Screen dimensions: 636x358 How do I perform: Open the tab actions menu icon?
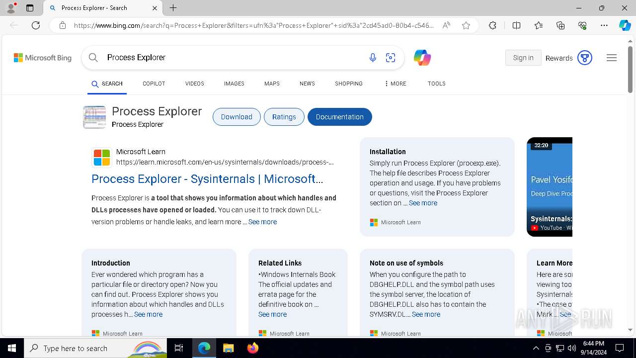(30, 8)
